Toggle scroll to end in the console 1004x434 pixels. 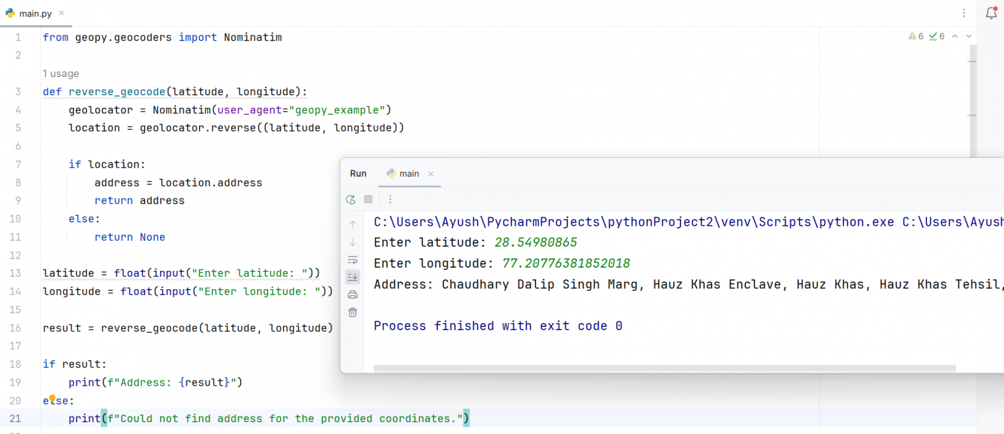pyautogui.click(x=352, y=277)
